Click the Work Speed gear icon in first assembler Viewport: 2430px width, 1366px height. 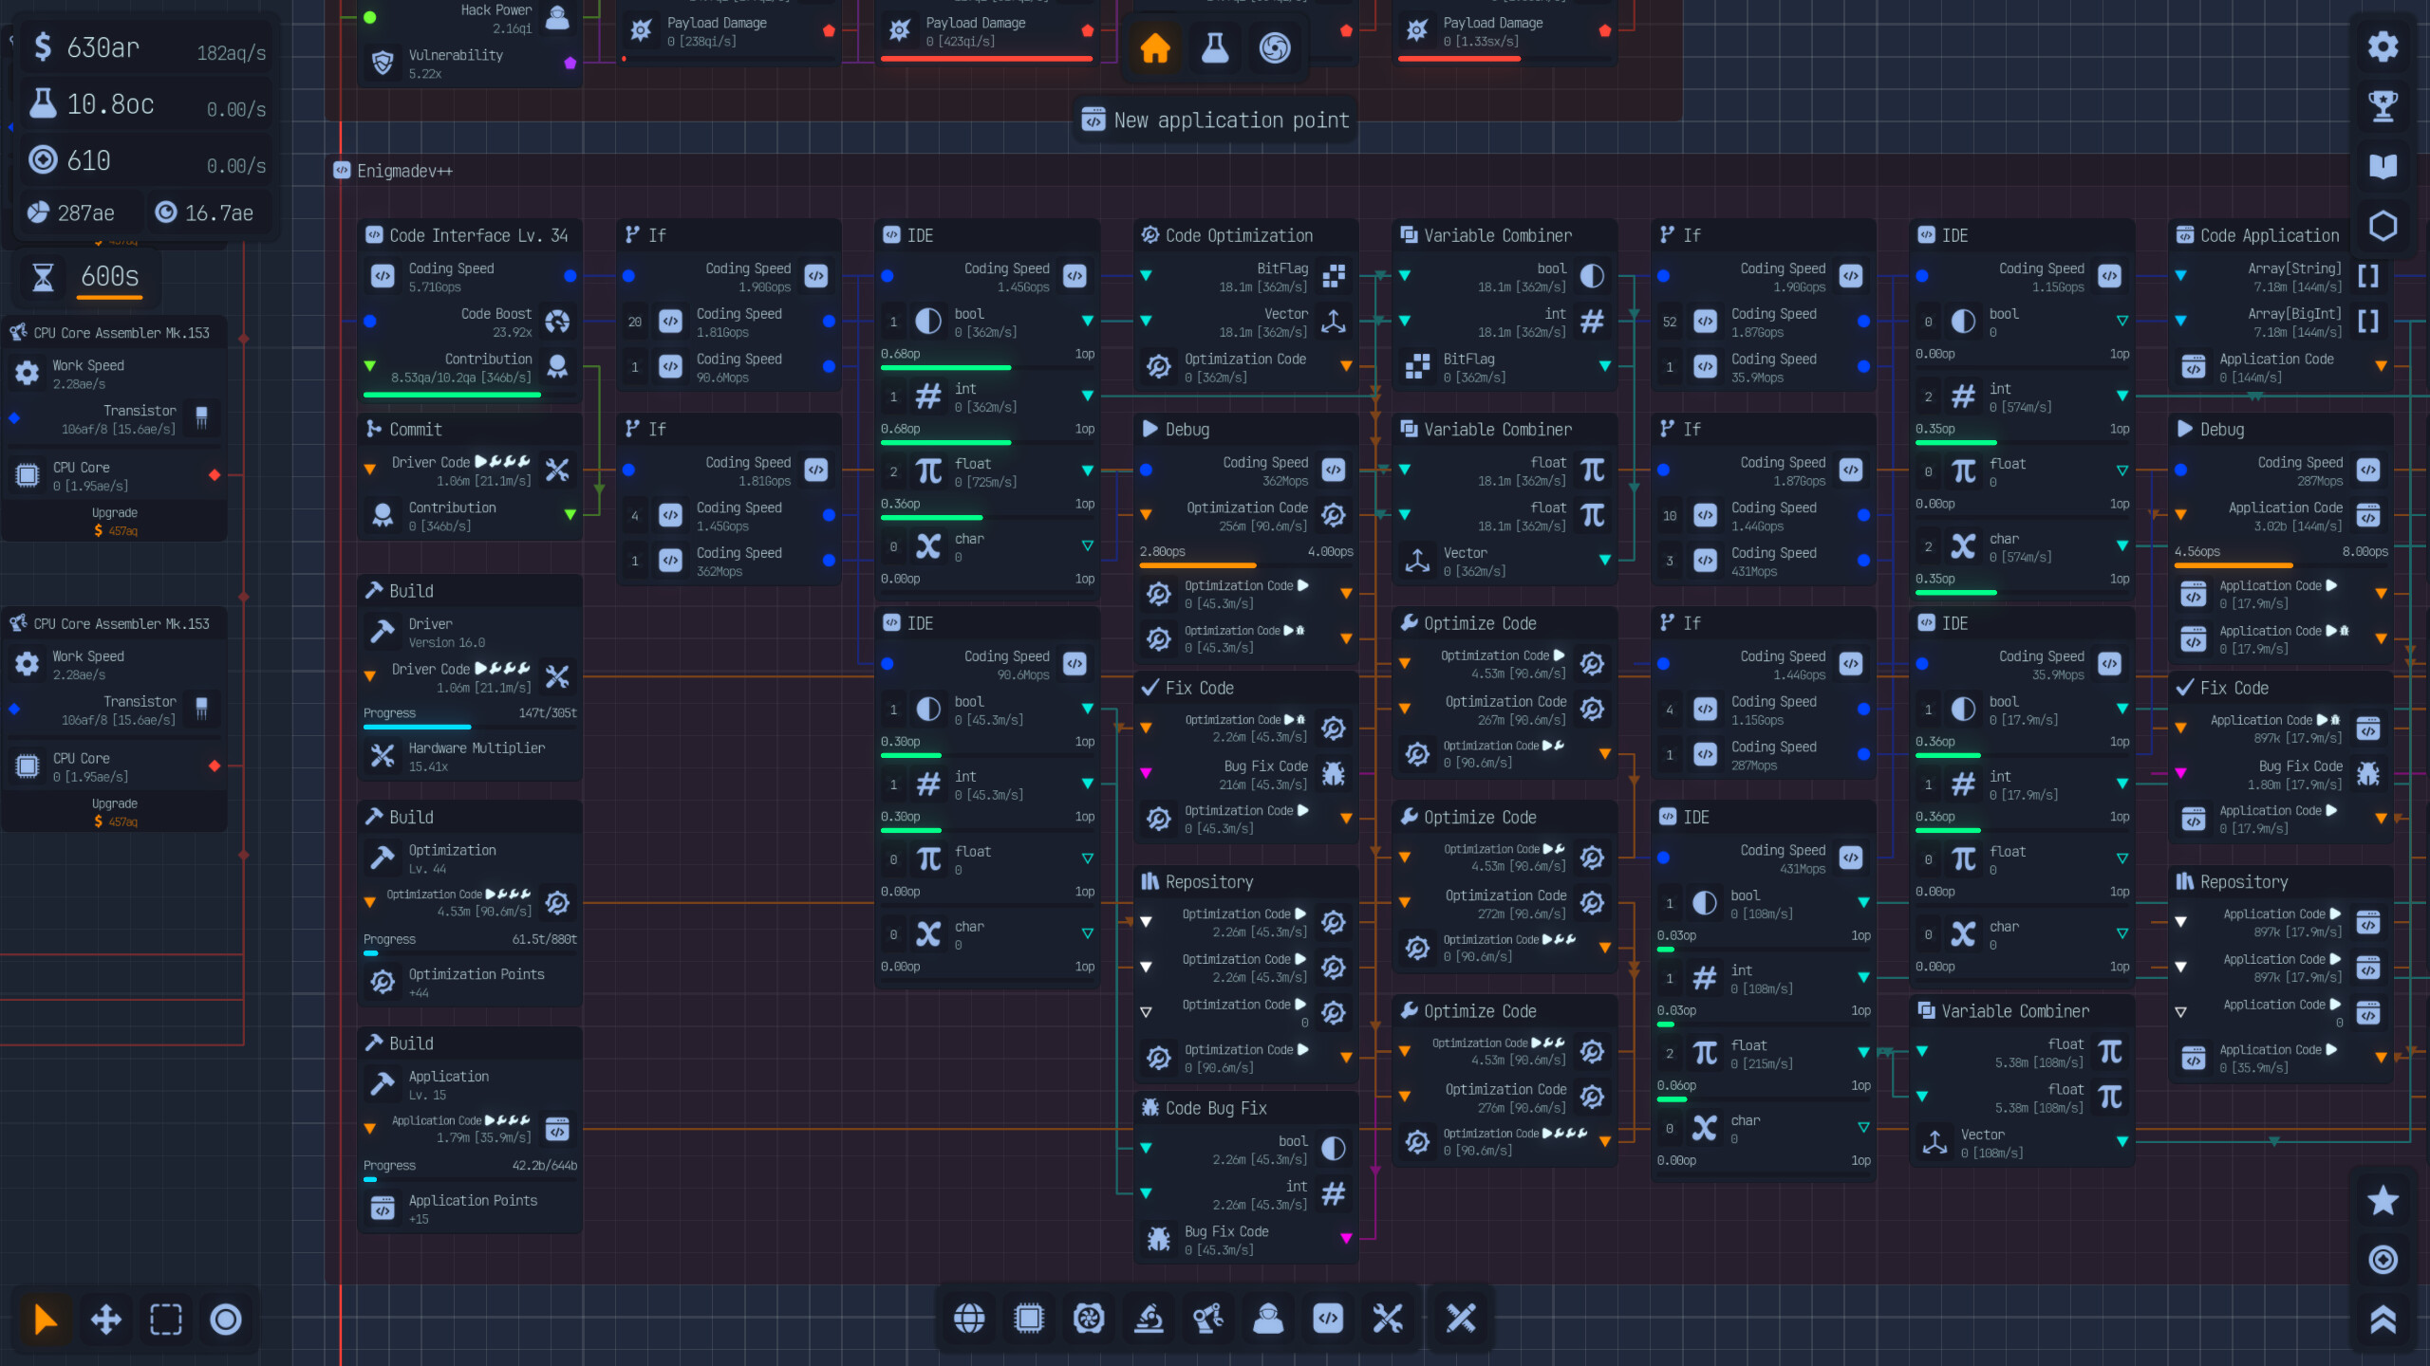(x=28, y=373)
